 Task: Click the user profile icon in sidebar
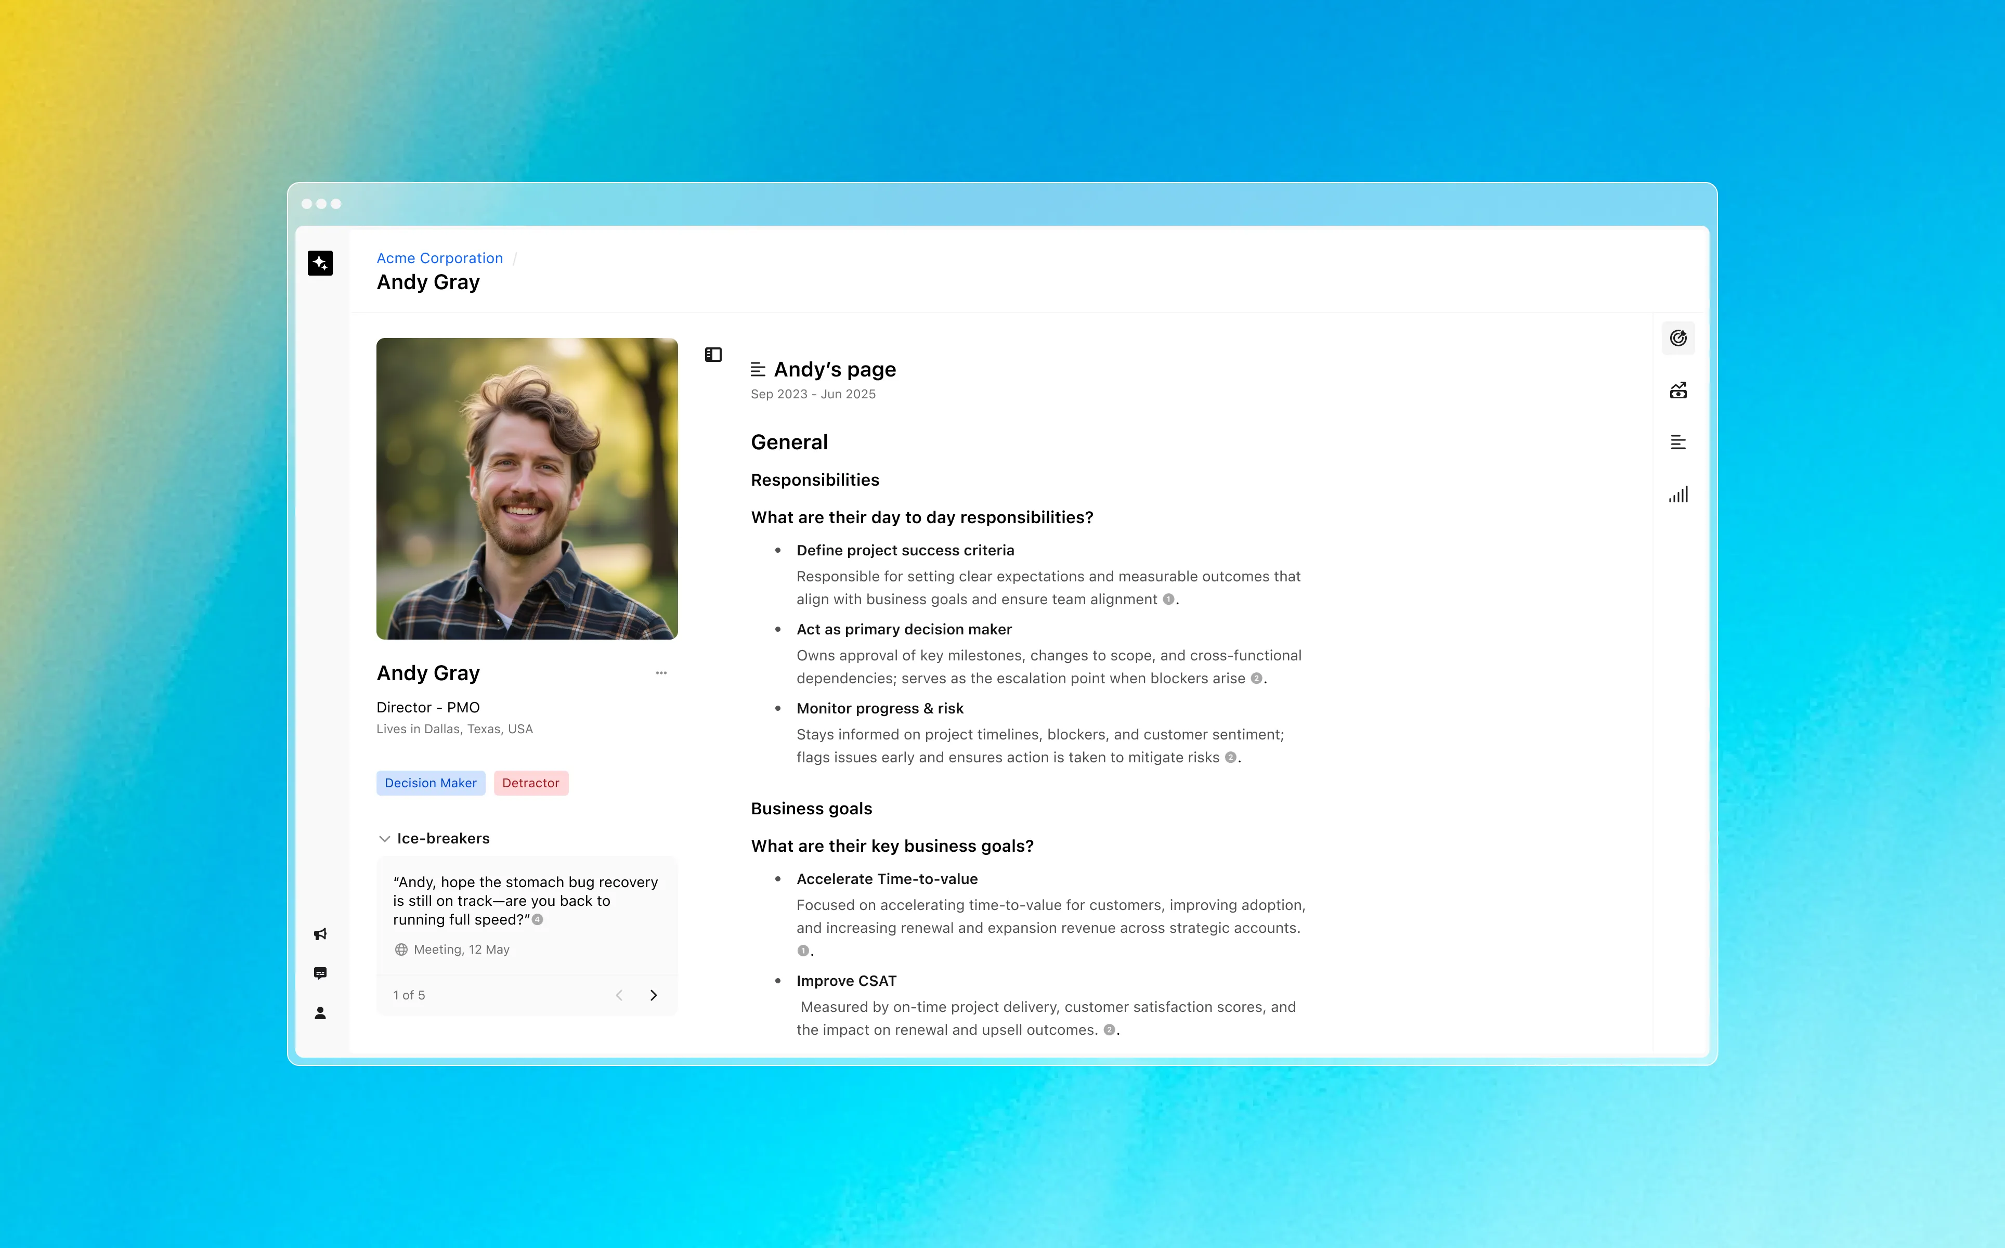tap(320, 1013)
